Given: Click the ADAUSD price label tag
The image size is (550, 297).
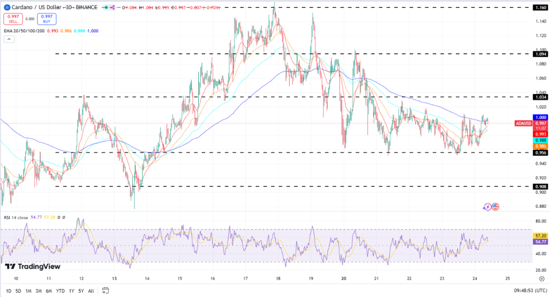Looking at the screenshot, I should coord(524,123).
